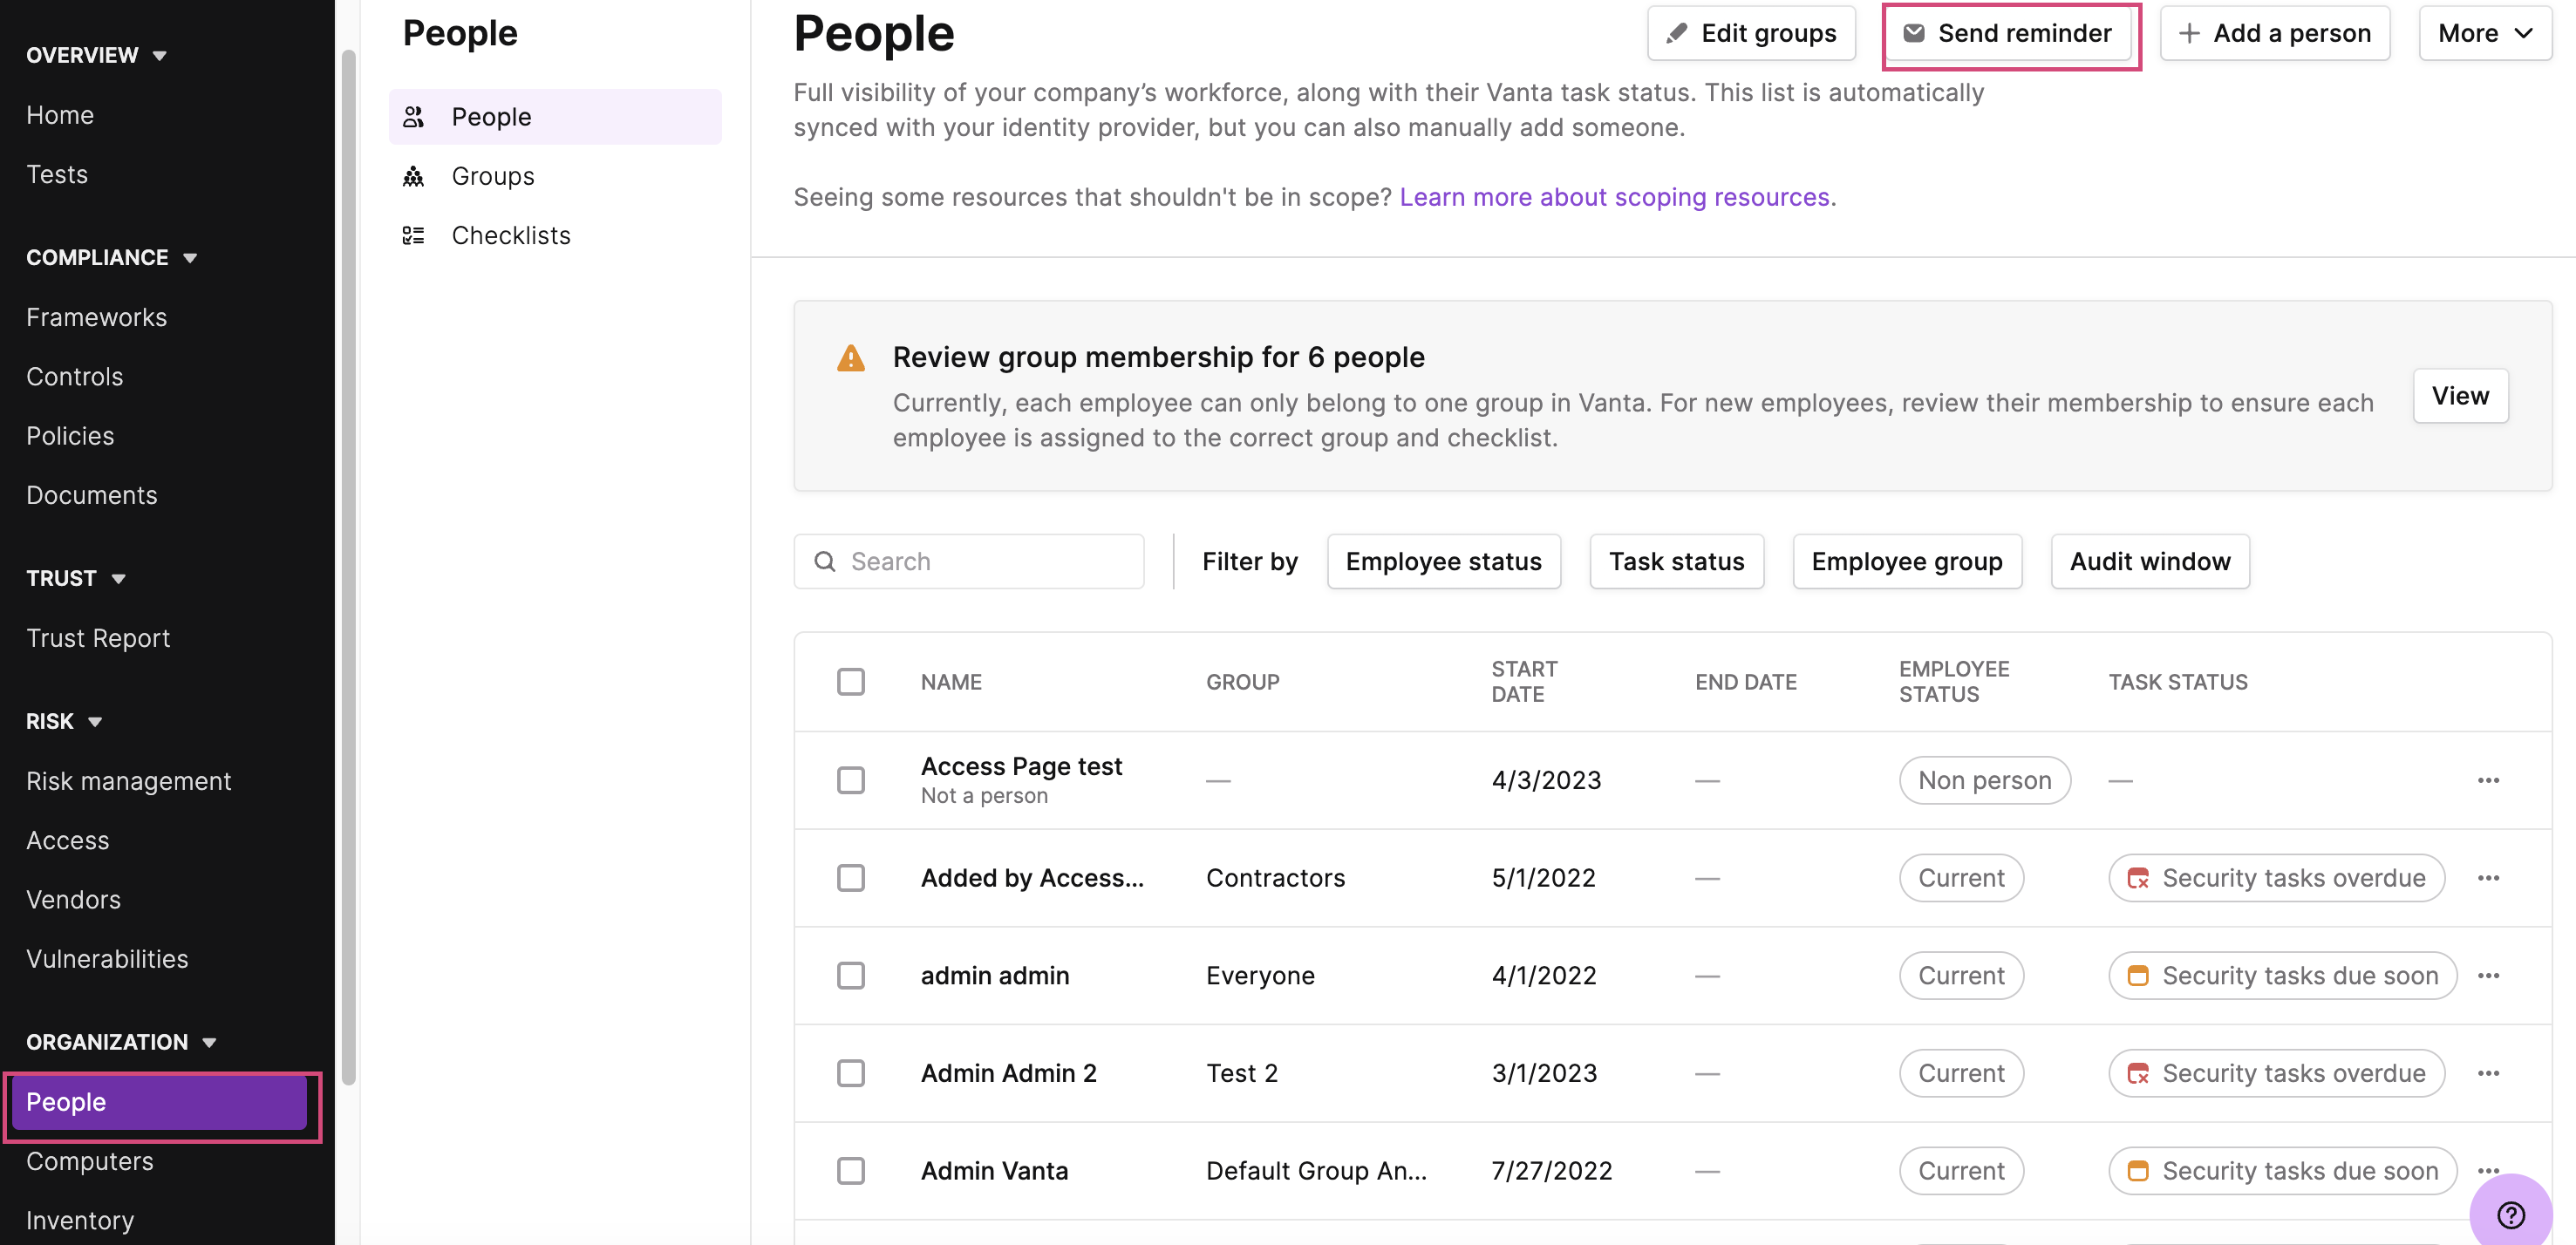The height and width of the screenshot is (1245, 2576).
Task: Click the search magnifier icon
Action: point(825,562)
